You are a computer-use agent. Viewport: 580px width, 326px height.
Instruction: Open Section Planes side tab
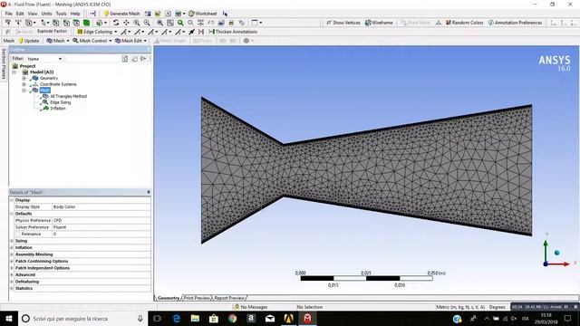click(x=4, y=63)
